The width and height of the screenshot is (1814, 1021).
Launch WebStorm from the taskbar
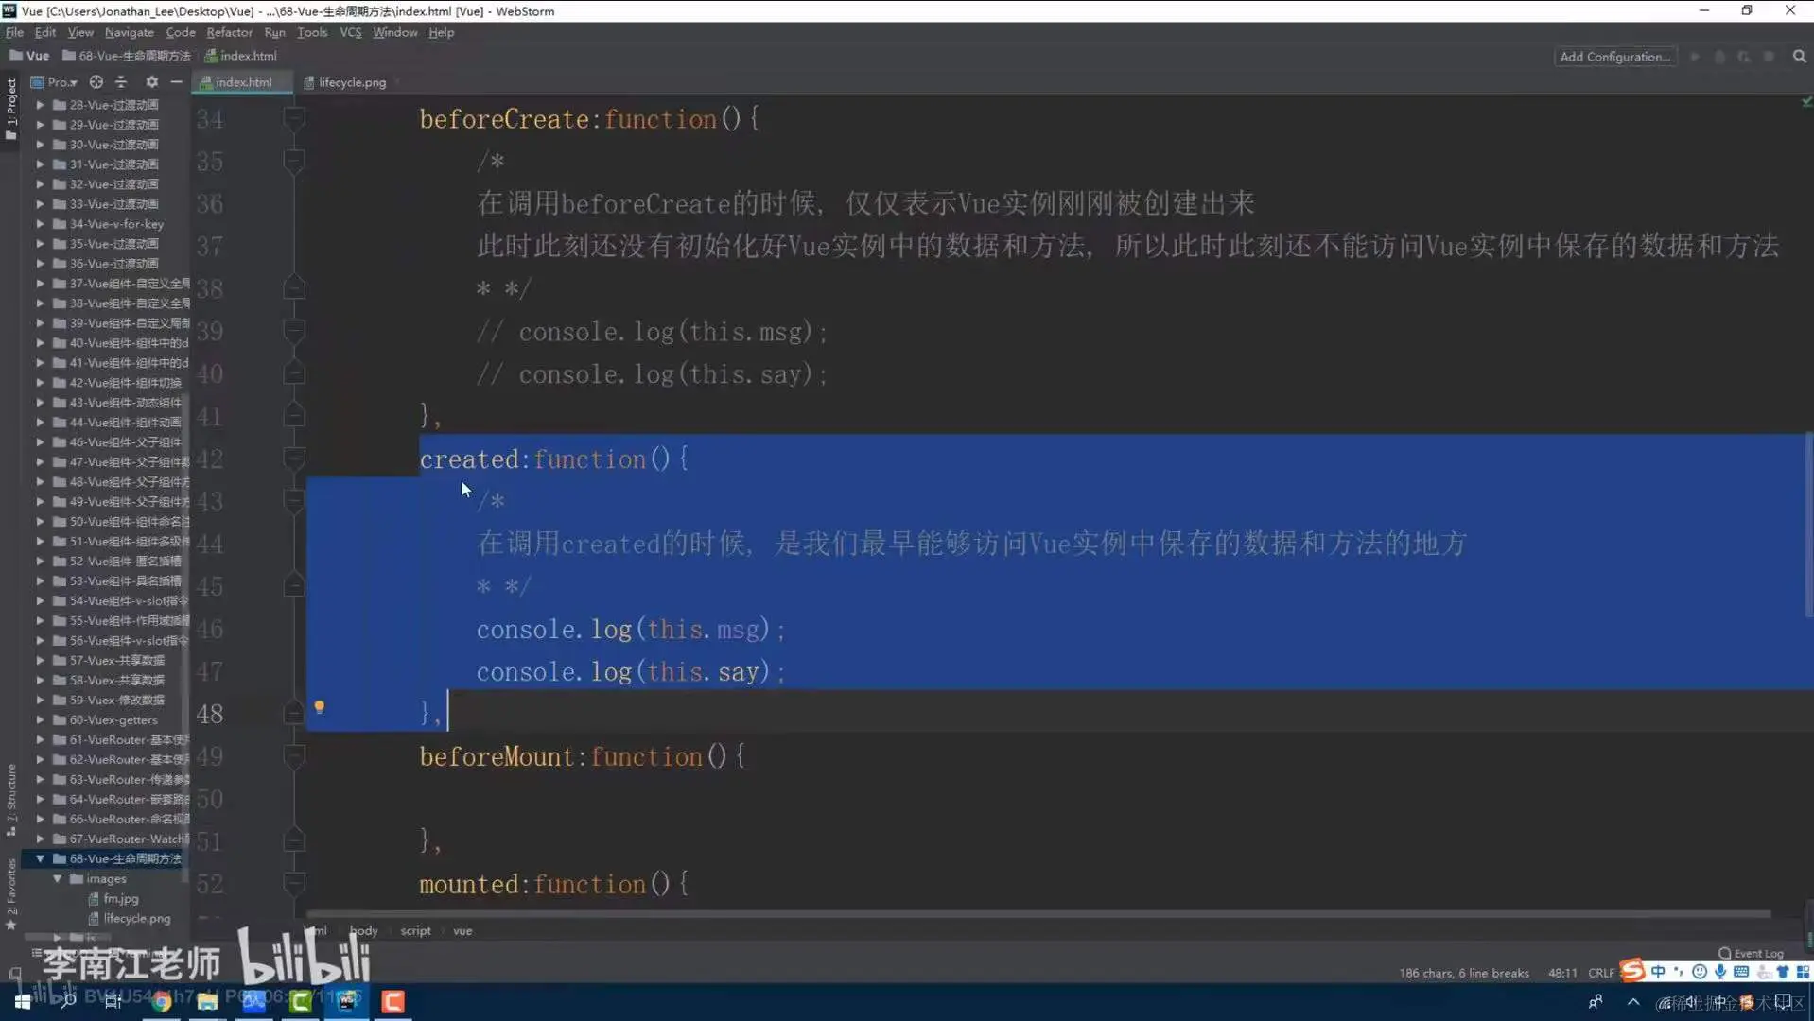(x=346, y=1002)
